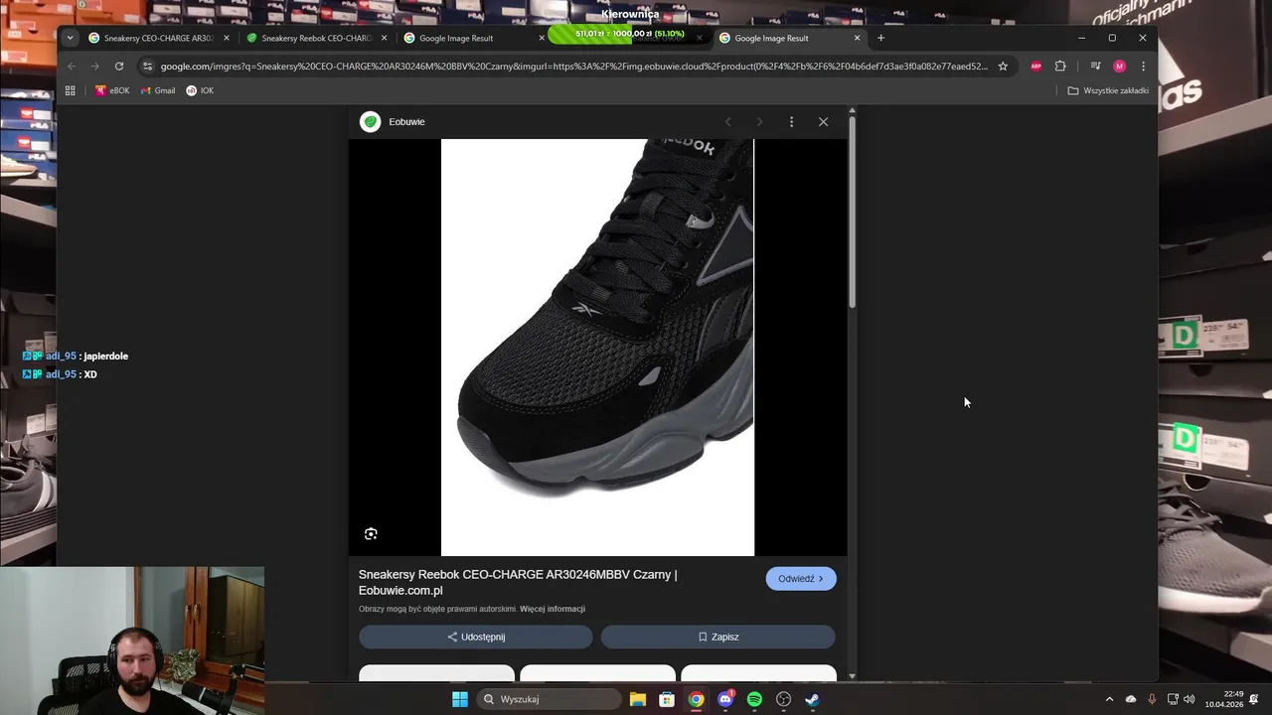The image size is (1272, 715).
Task: Click the microphone tray icon
Action: (1152, 699)
